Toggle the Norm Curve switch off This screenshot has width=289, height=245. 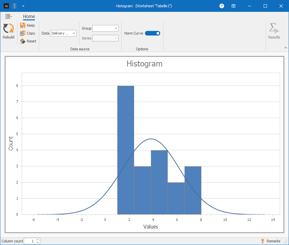(x=152, y=33)
